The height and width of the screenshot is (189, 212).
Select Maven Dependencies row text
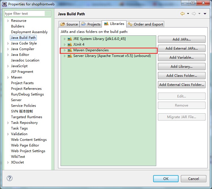point(91,50)
